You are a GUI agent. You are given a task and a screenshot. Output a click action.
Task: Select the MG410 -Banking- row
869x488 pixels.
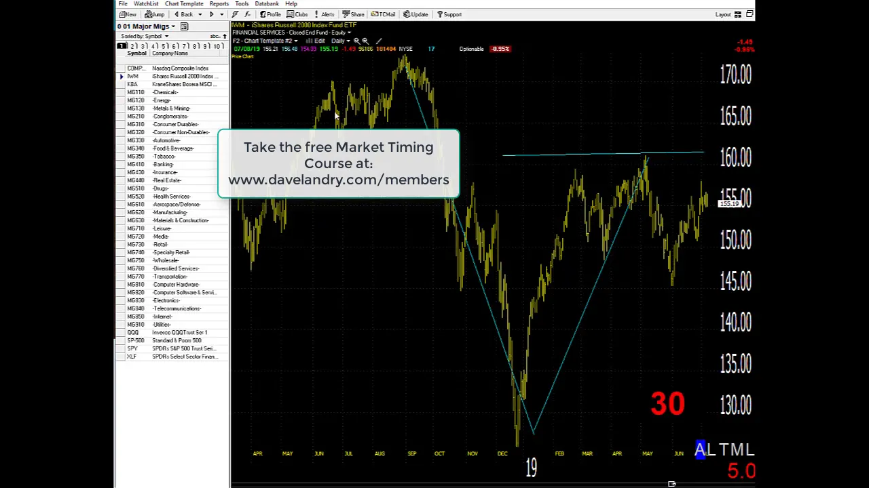coord(172,164)
